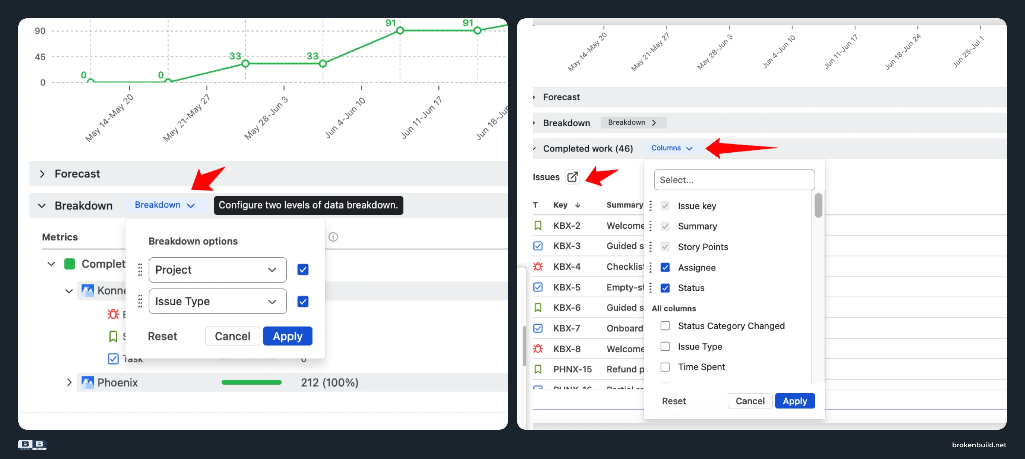Click the blue Task icon in breakdown tree
1025x459 pixels.
tap(113, 359)
